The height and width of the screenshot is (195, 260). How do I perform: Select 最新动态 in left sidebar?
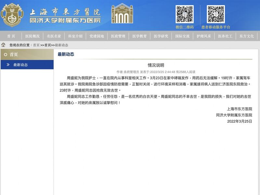pos(20,65)
